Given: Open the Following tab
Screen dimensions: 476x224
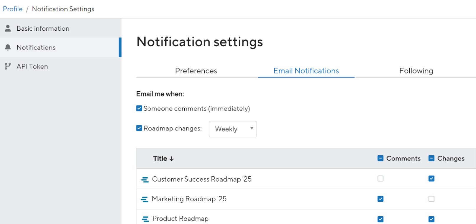Looking at the screenshot, I should (416, 71).
